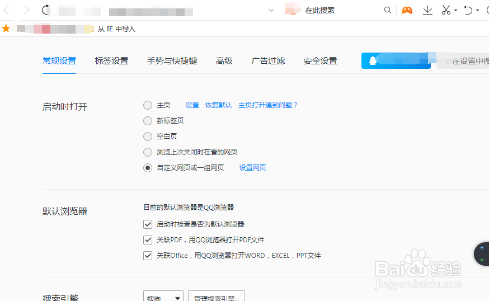Image resolution: width=489 pixels, height=301 pixels.
Task: Click the 设置 homepage link
Action: [192, 105]
